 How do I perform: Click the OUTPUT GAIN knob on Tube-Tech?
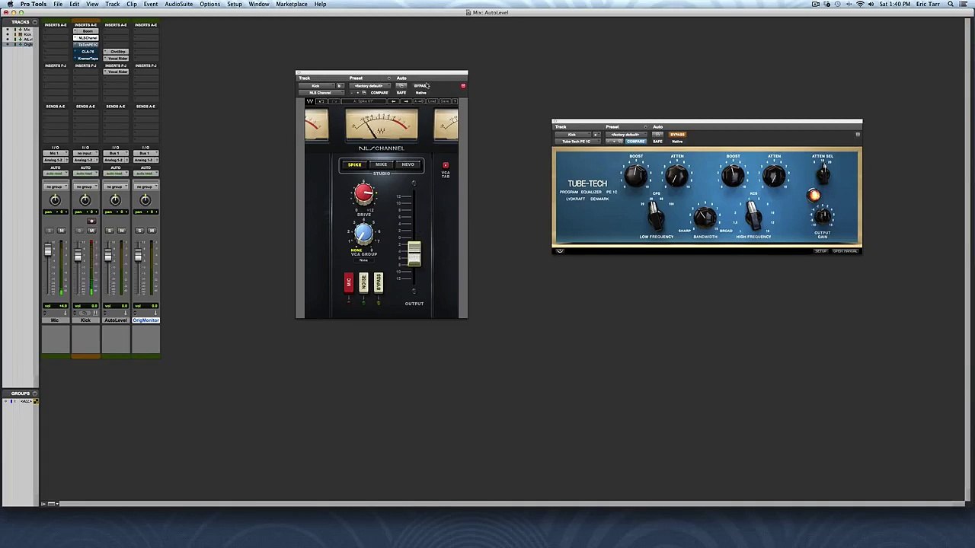pos(823,216)
